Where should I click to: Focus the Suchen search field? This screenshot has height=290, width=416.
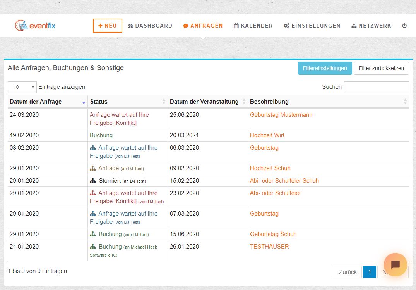[376, 87]
